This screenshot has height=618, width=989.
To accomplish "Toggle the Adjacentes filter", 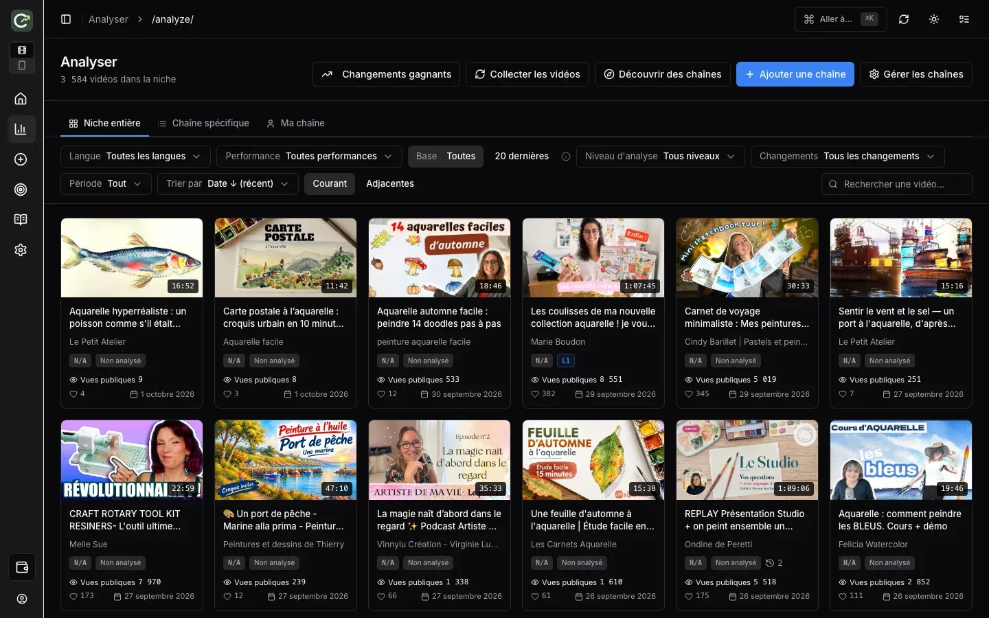I will (x=390, y=184).
